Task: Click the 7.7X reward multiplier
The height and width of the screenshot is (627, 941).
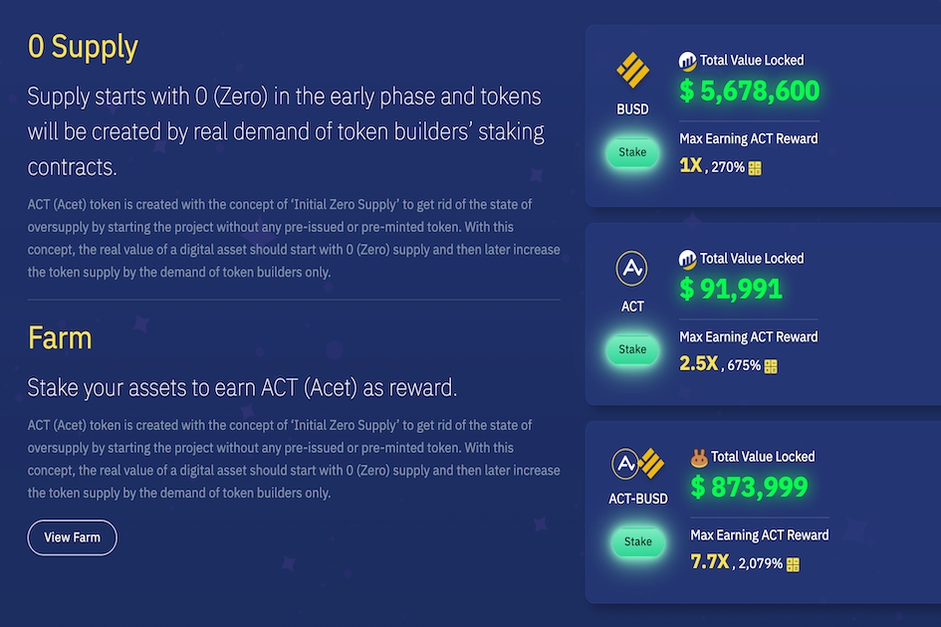Action: (709, 562)
